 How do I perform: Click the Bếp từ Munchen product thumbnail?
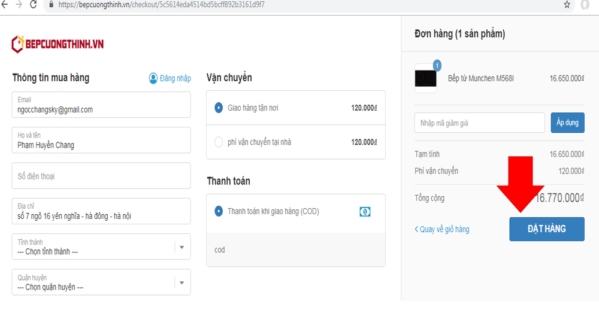pos(426,78)
